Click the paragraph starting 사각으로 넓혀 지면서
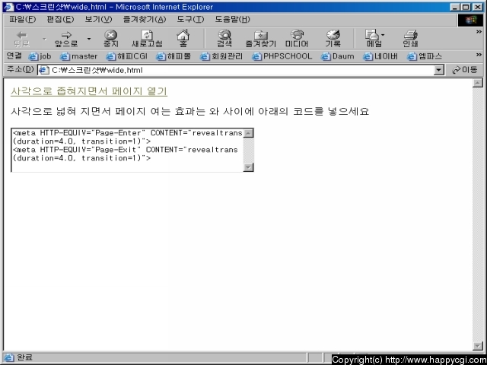The height and width of the screenshot is (365, 487). pyautogui.click(x=189, y=111)
